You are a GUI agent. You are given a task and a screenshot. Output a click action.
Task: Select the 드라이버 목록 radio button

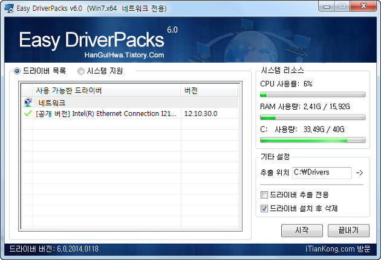[17, 71]
